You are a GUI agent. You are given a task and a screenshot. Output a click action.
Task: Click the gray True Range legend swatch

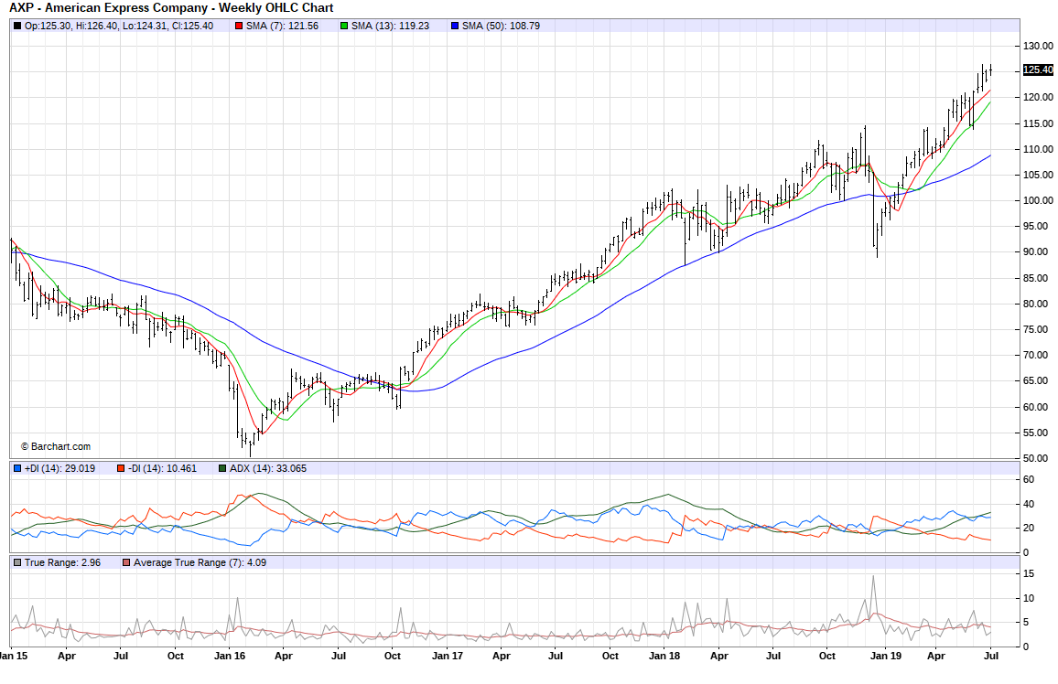pos(17,562)
